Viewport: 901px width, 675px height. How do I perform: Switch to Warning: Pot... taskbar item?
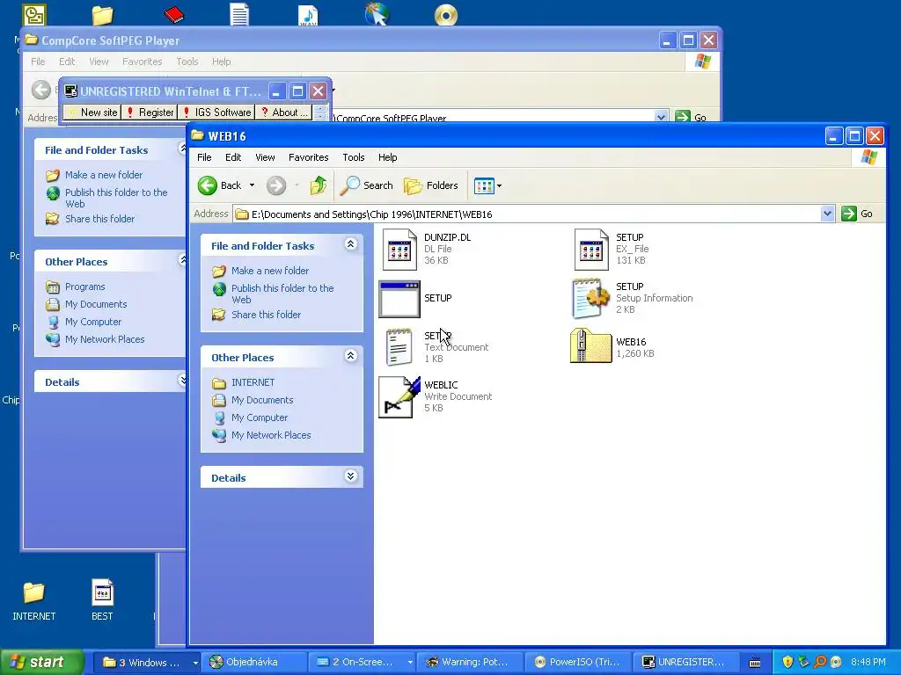[472, 663]
